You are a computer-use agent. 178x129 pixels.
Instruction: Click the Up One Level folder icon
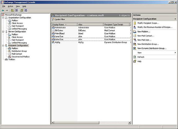[x=12, y=11]
